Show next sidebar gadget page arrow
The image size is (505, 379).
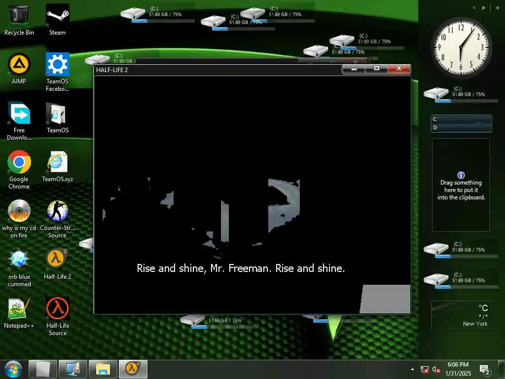[483, 8]
